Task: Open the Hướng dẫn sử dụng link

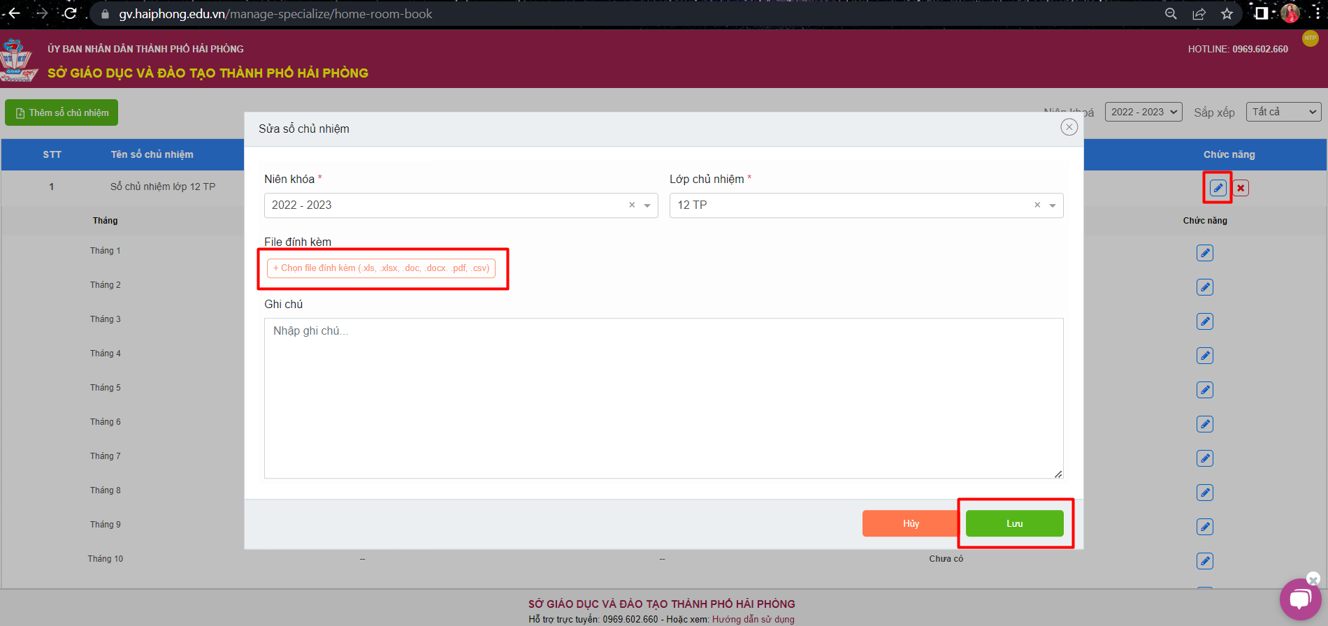Action: (753, 619)
